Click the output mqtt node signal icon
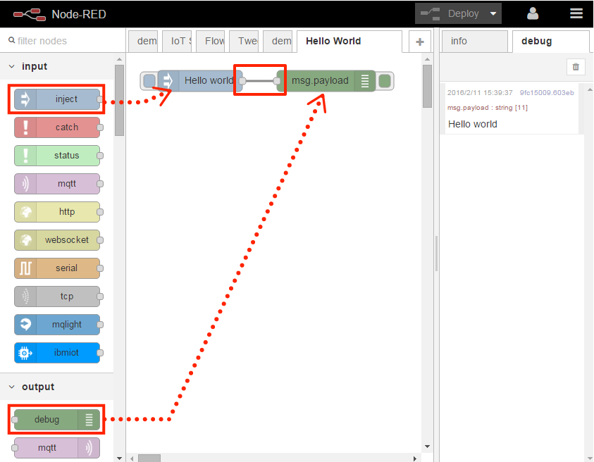 click(89, 448)
